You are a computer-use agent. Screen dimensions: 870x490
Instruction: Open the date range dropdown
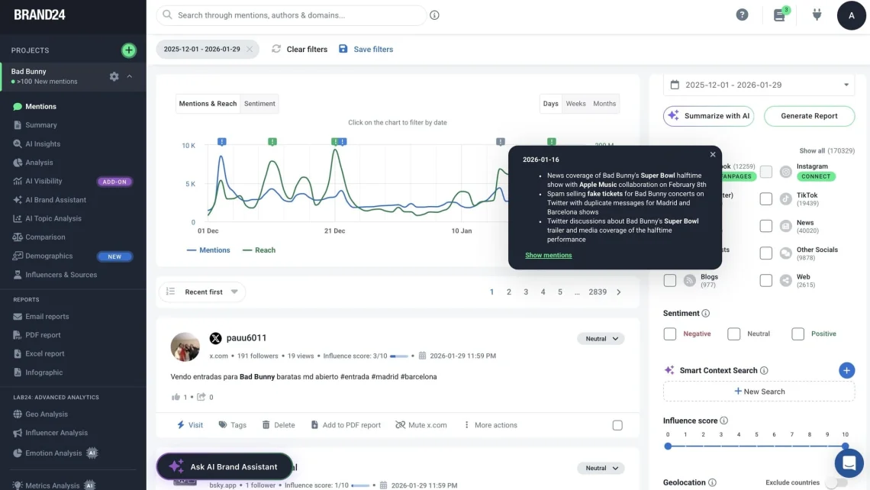[x=758, y=84]
